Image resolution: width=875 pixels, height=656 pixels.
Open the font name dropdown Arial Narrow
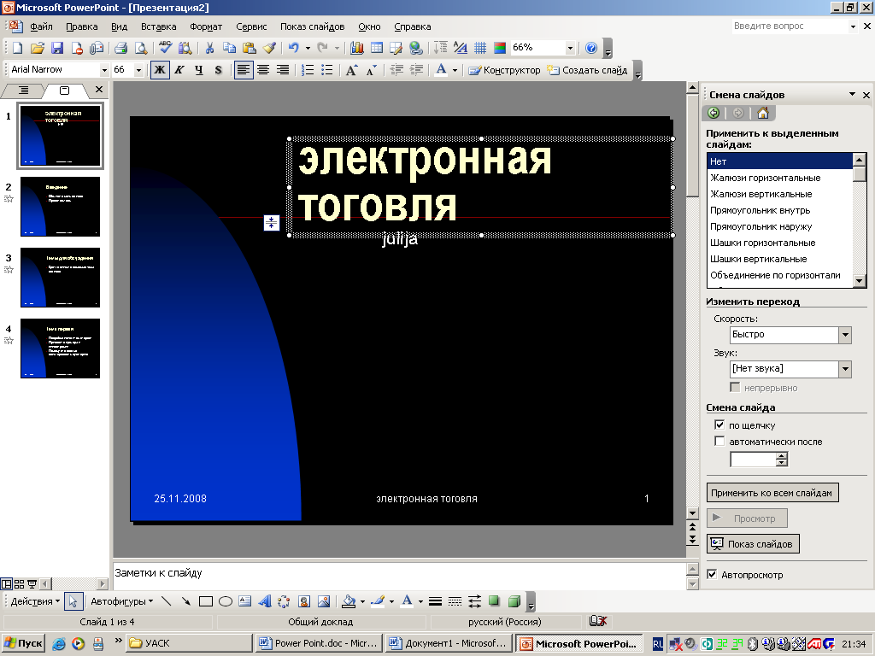click(x=103, y=70)
